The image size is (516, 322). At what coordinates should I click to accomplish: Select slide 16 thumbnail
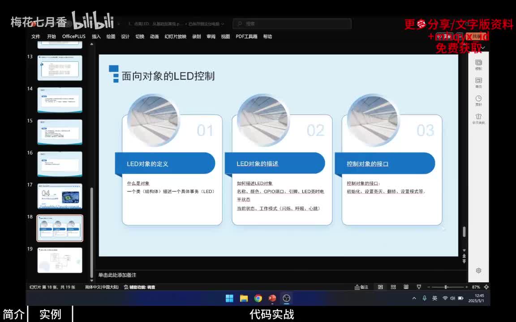click(x=60, y=164)
